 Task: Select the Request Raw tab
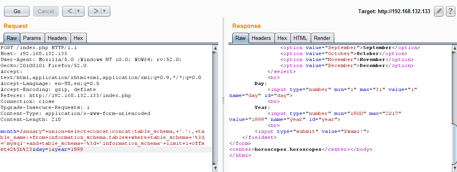pyautogui.click(x=12, y=38)
